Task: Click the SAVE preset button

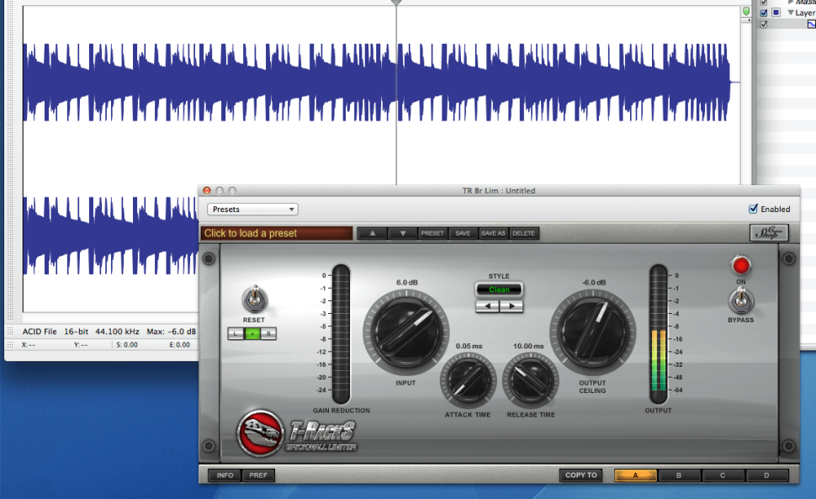Action: (463, 234)
